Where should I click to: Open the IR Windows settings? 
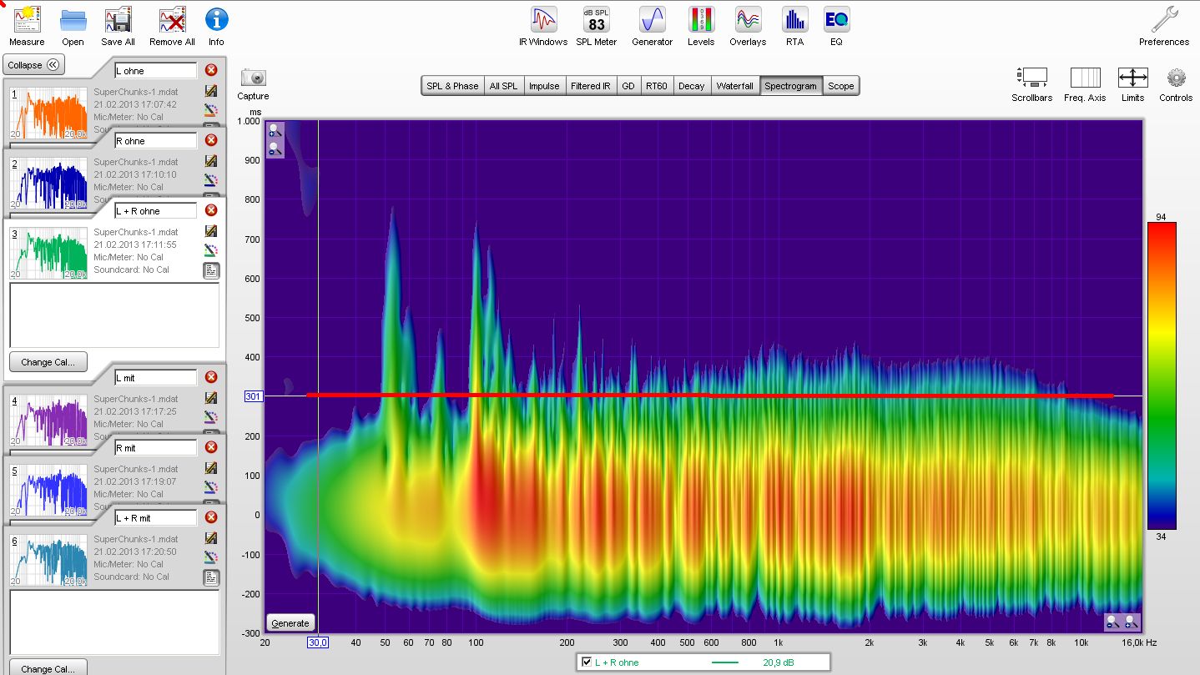pyautogui.click(x=543, y=25)
